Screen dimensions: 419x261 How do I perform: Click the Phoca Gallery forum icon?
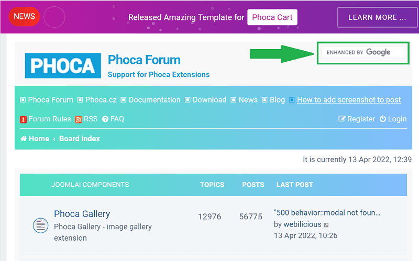(40, 225)
